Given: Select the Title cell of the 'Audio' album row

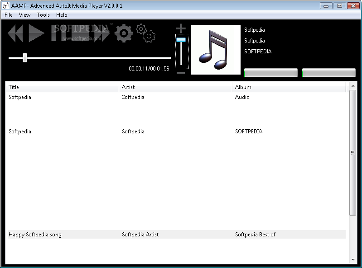Looking at the screenshot, I should (20, 97).
